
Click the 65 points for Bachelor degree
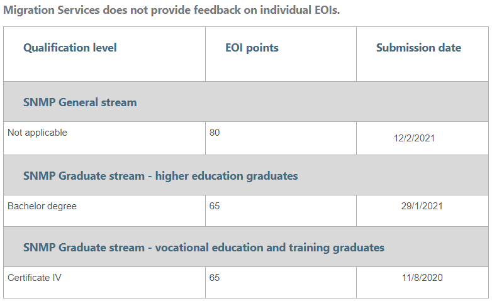(215, 206)
